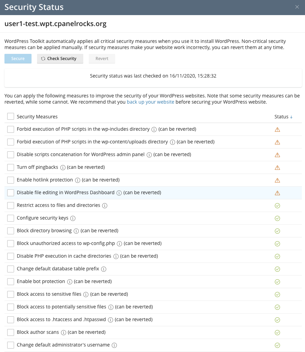The width and height of the screenshot is (305, 352).
Task: Run a scan with Check Security
Action: (x=60, y=58)
